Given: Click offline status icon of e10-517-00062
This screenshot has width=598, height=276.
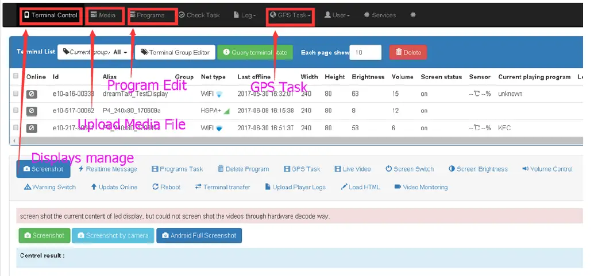Looking at the screenshot, I should (x=32, y=111).
